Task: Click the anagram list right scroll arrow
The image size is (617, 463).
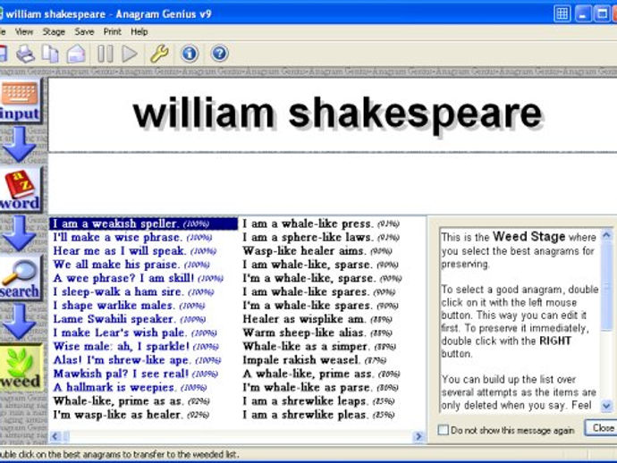Action: (x=418, y=436)
